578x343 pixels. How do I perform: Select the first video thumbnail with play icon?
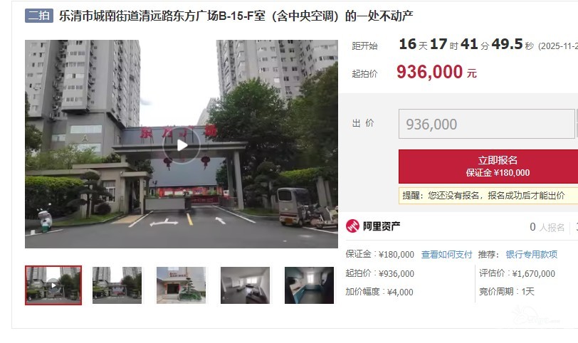point(53,285)
